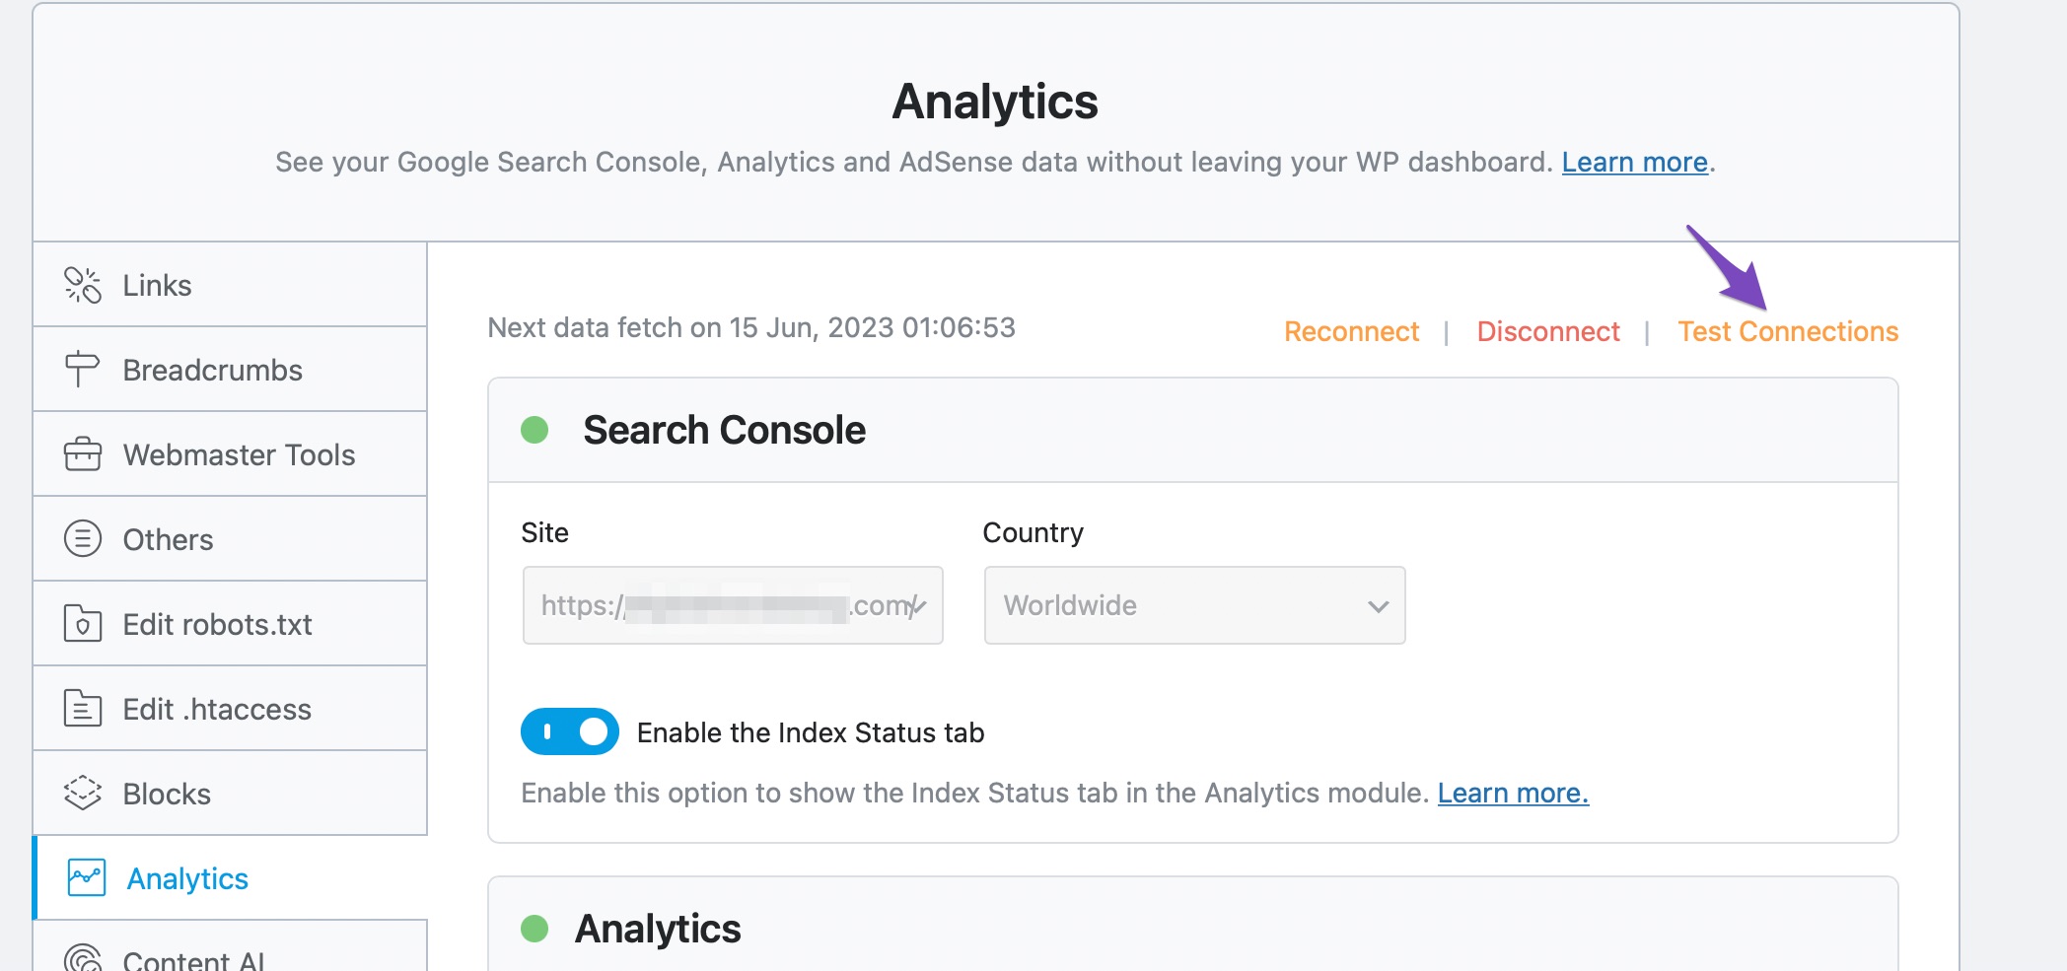Open the Site URL dropdown
This screenshot has height=971, width=2067.
(733, 605)
